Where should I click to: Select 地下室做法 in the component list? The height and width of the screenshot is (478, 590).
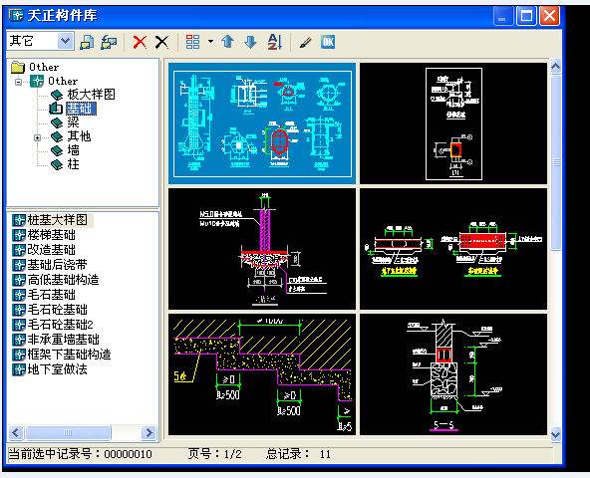click(x=57, y=368)
